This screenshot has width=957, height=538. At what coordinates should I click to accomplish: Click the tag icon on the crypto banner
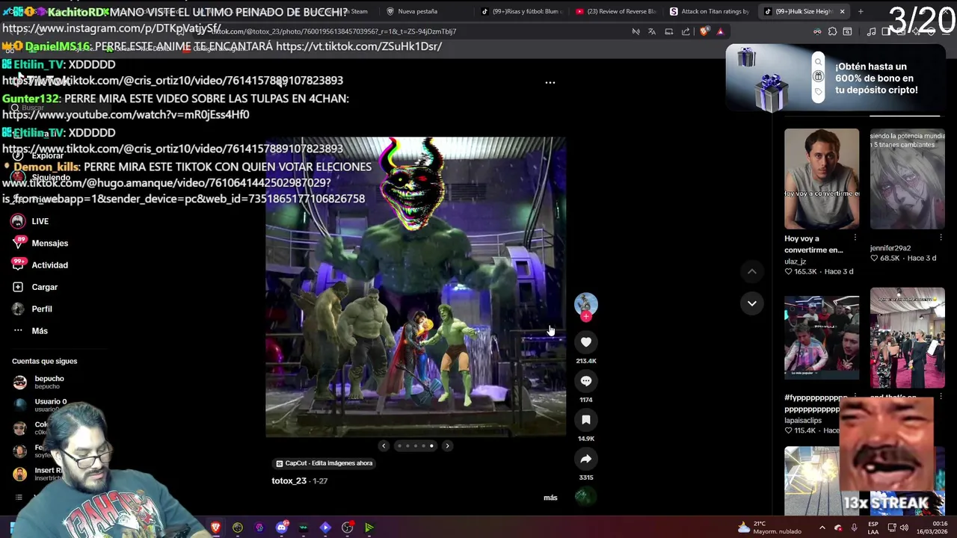(x=818, y=92)
